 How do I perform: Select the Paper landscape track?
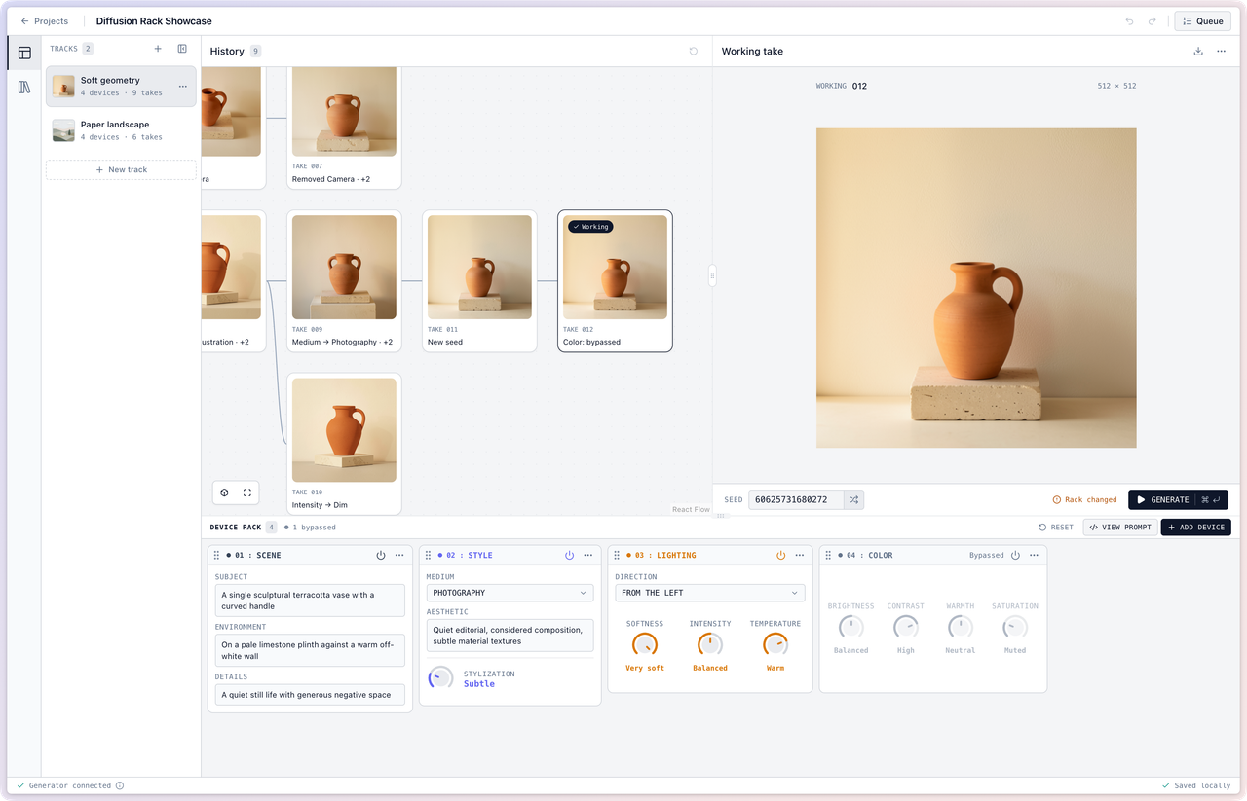pyautogui.click(x=121, y=130)
